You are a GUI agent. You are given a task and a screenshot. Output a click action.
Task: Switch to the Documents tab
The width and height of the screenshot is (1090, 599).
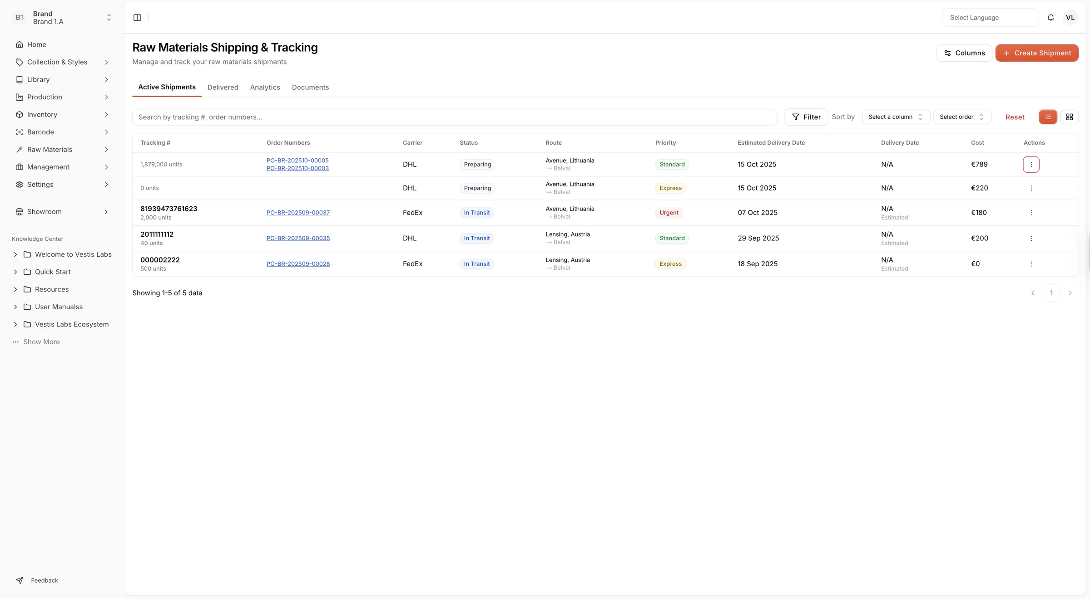point(310,88)
